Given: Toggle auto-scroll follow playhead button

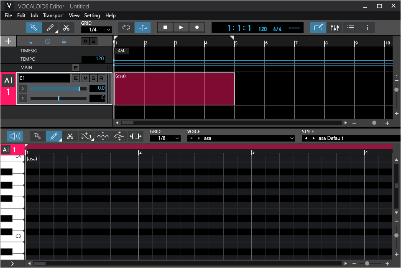Looking at the screenshot, I should 143,28.
